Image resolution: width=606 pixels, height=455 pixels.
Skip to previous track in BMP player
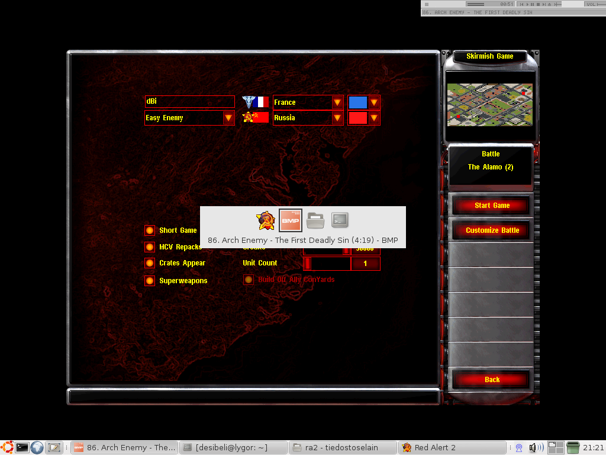tap(521, 4)
